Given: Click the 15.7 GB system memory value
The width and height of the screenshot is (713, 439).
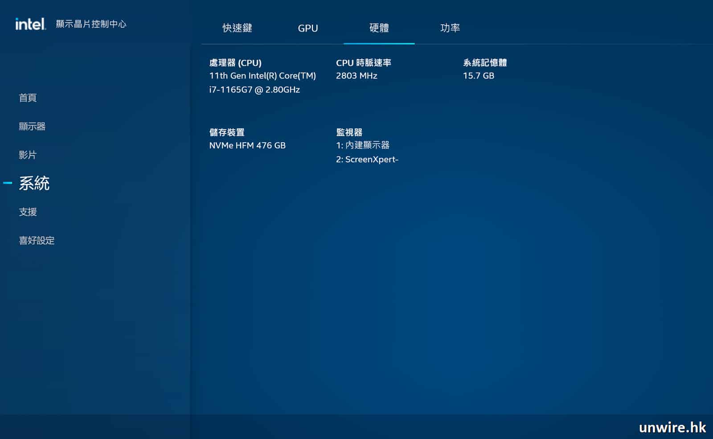Looking at the screenshot, I should pyautogui.click(x=478, y=76).
